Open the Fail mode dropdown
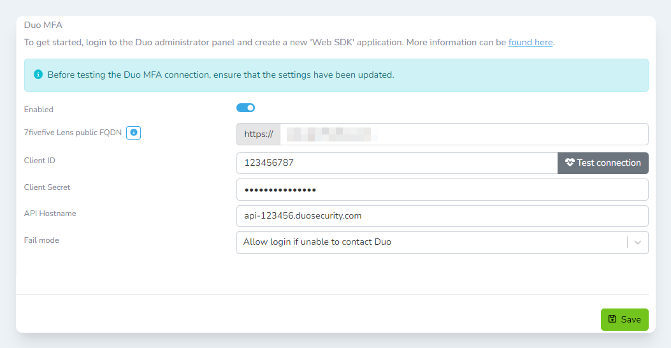The height and width of the screenshot is (348, 671). 431,242
